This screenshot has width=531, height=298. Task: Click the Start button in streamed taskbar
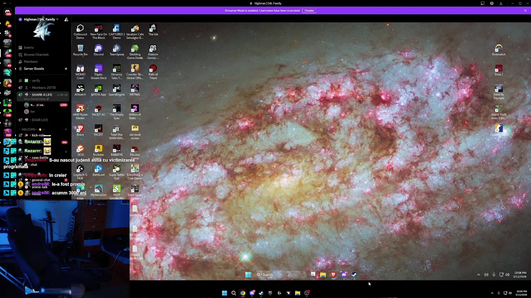(248, 274)
